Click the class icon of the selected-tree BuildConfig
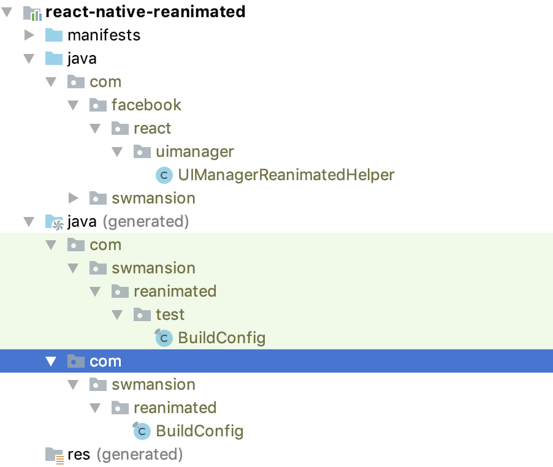This screenshot has height=467, width=553. [x=142, y=431]
